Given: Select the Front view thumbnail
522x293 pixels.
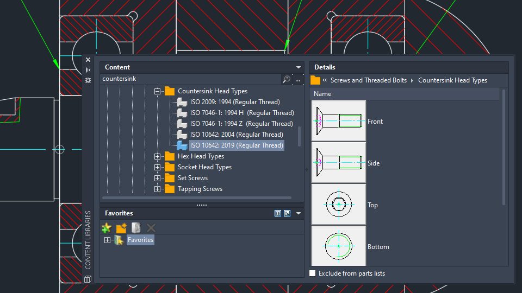Looking at the screenshot, I should tap(338, 121).
